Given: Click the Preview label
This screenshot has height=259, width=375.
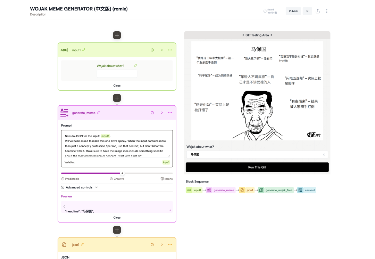Looking at the screenshot, I should [67, 196].
